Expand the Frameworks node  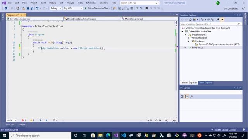point(189,38)
